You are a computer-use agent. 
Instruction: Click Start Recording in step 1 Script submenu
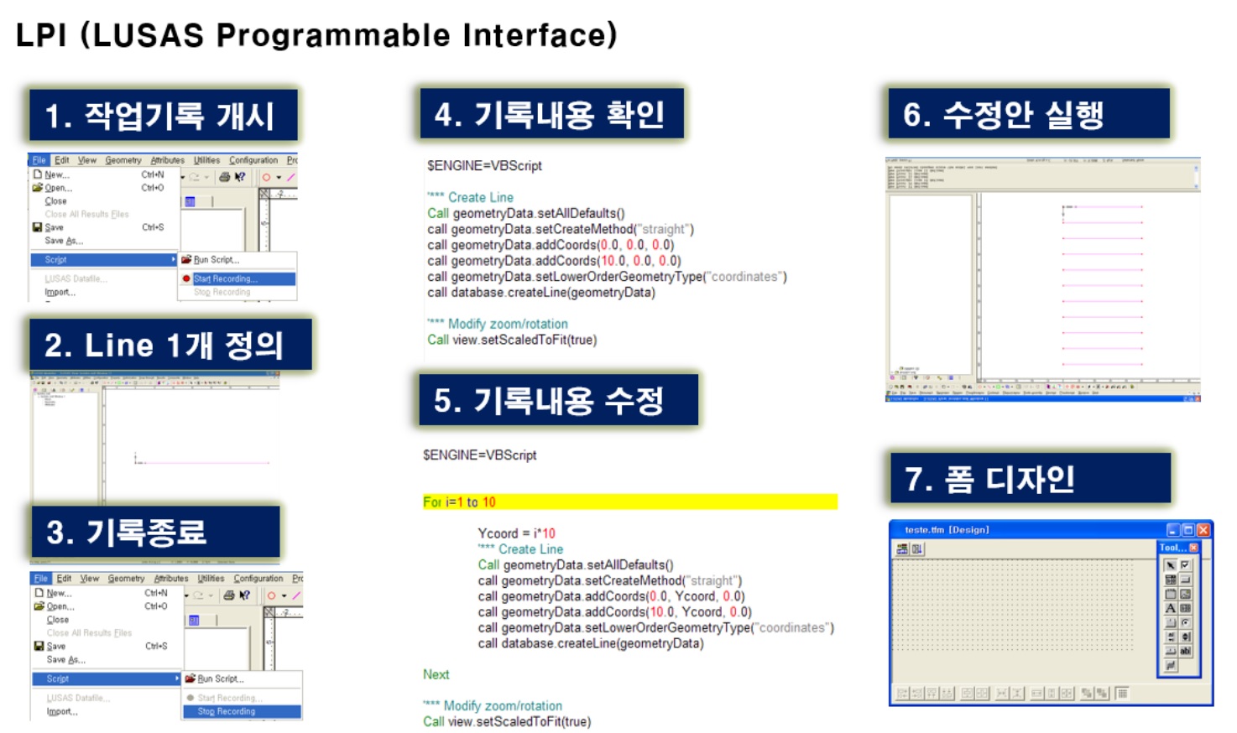pos(225,278)
